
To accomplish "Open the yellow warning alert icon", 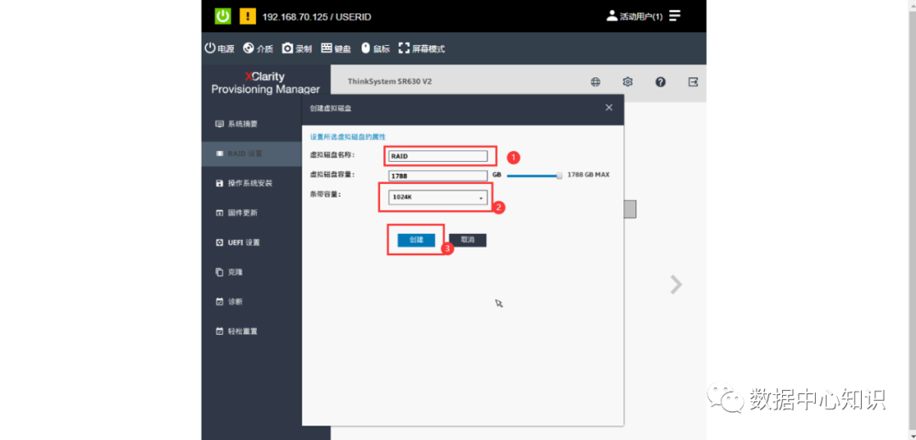I will click(248, 16).
